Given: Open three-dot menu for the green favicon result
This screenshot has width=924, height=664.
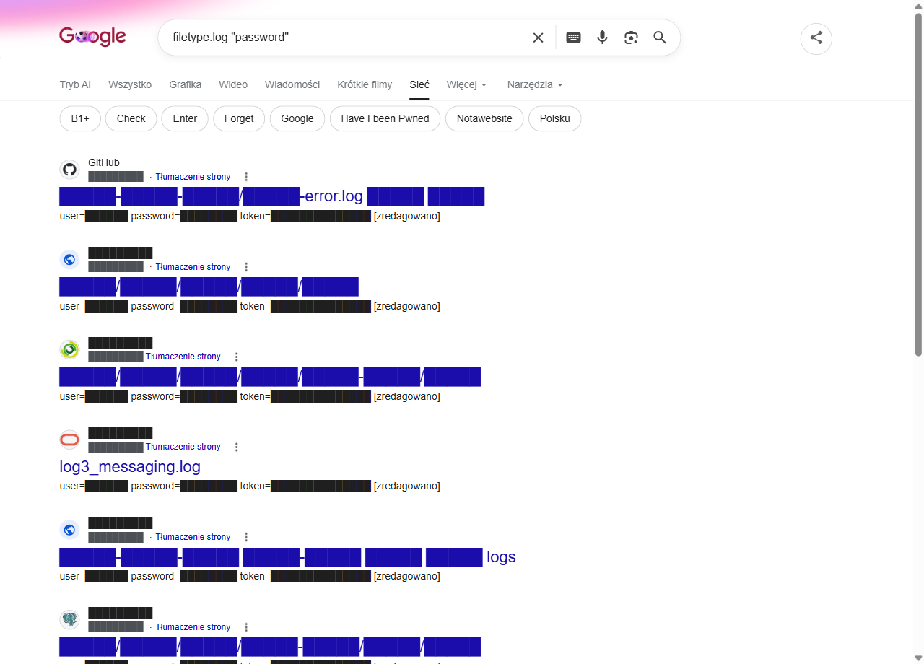Looking at the screenshot, I should (x=236, y=357).
